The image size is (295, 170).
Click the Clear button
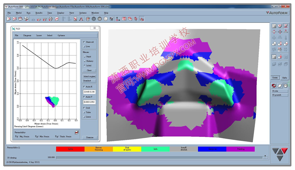(89, 70)
